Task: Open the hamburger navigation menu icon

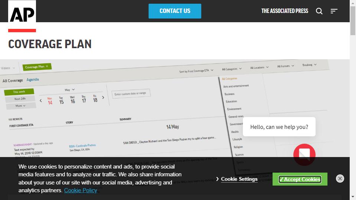Action: pyautogui.click(x=334, y=11)
